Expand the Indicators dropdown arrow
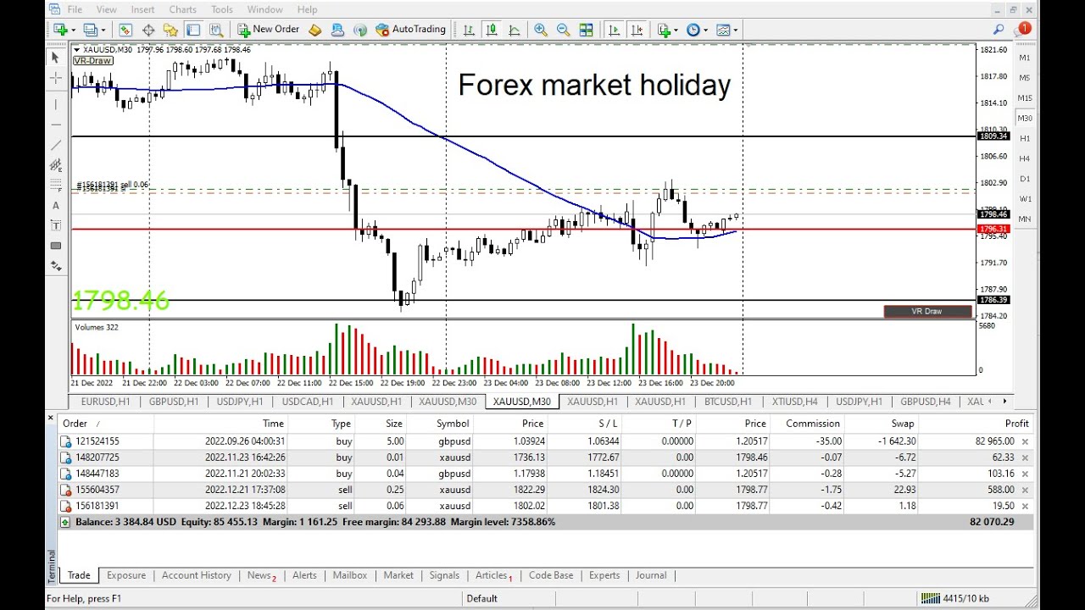 click(676, 30)
